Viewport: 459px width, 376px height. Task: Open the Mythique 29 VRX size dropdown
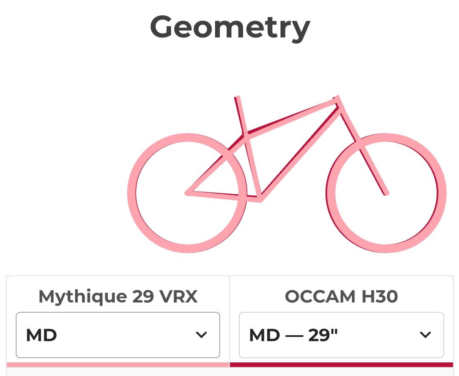118,335
